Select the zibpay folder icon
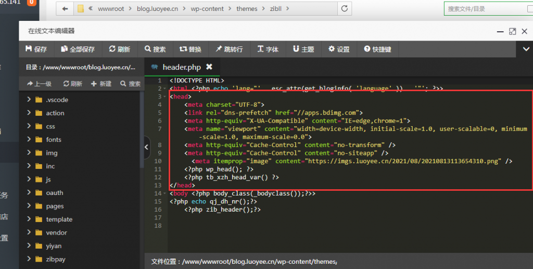 coord(39,259)
